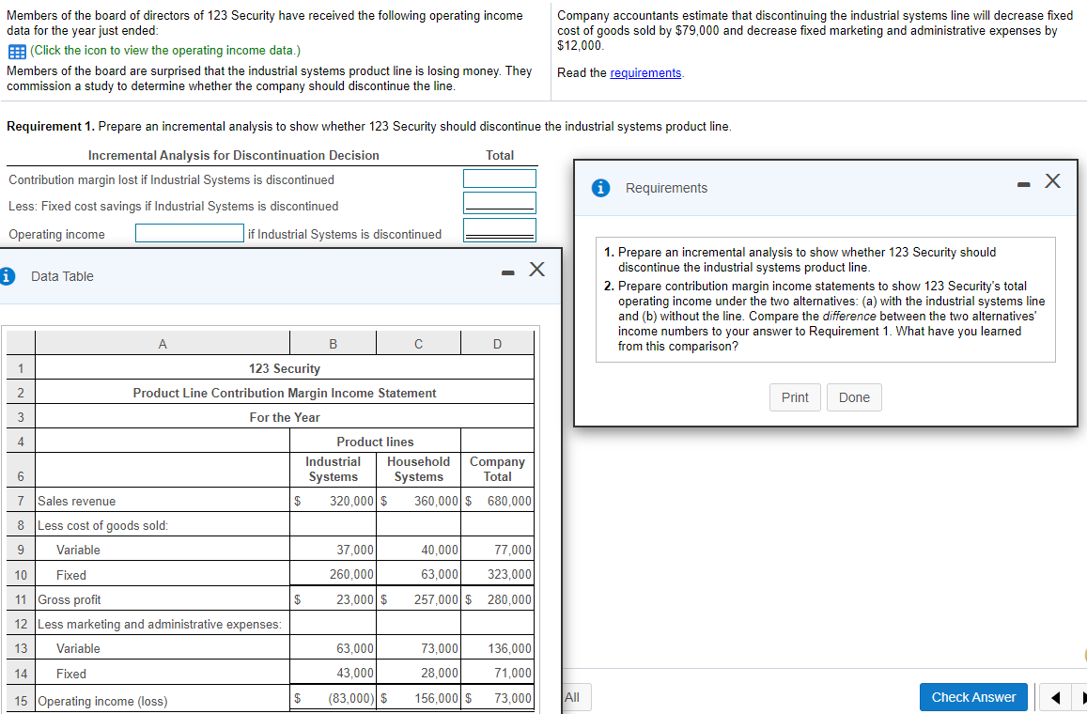
Task: Select row 15 header in data table
Action: pyautogui.click(x=21, y=700)
